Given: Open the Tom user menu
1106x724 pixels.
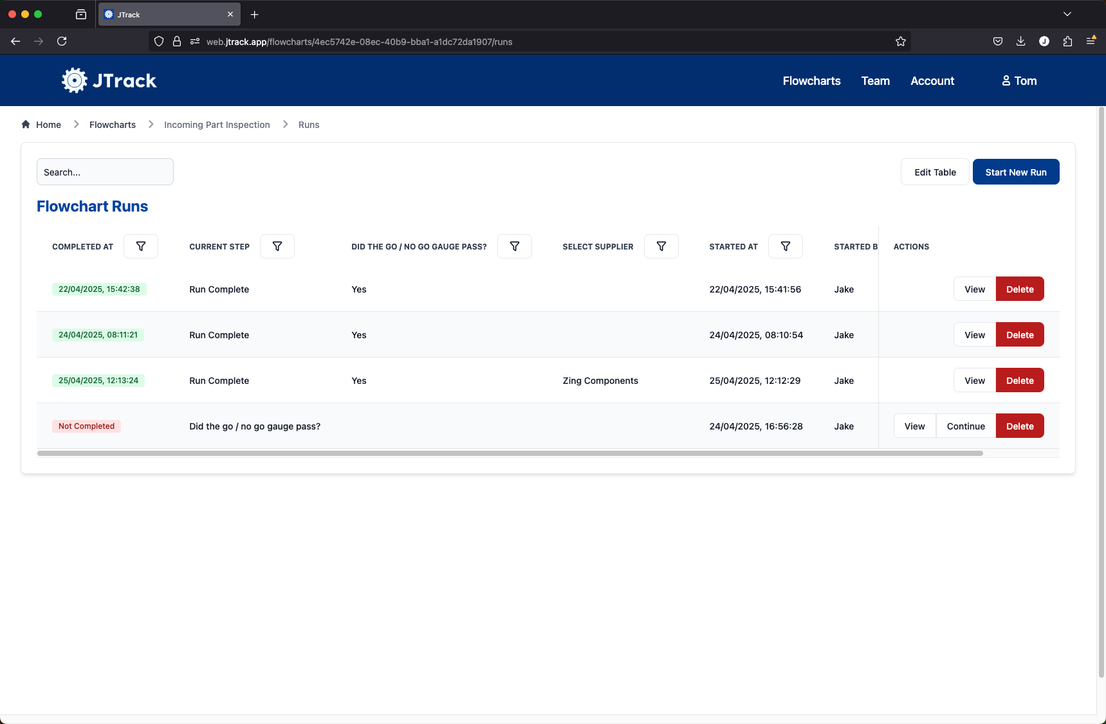Looking at the screenshot, I should click(x=1019, y=80).
